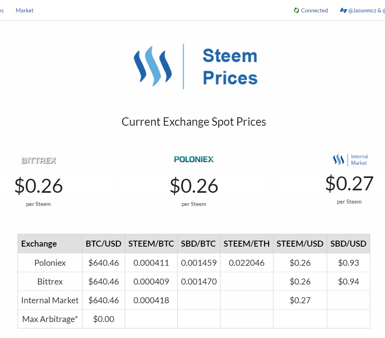Click the Bittrex logo

tap(39, 160)
